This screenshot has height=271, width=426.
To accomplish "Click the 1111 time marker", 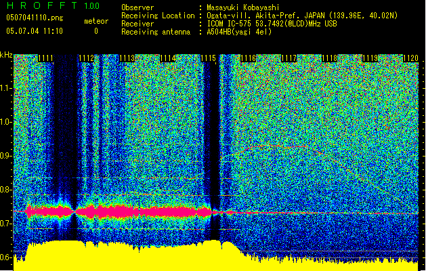I will (45, 58).
